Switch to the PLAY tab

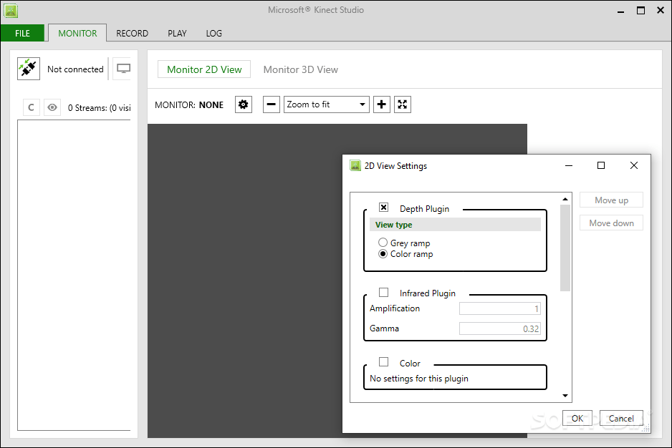(177, 33)
